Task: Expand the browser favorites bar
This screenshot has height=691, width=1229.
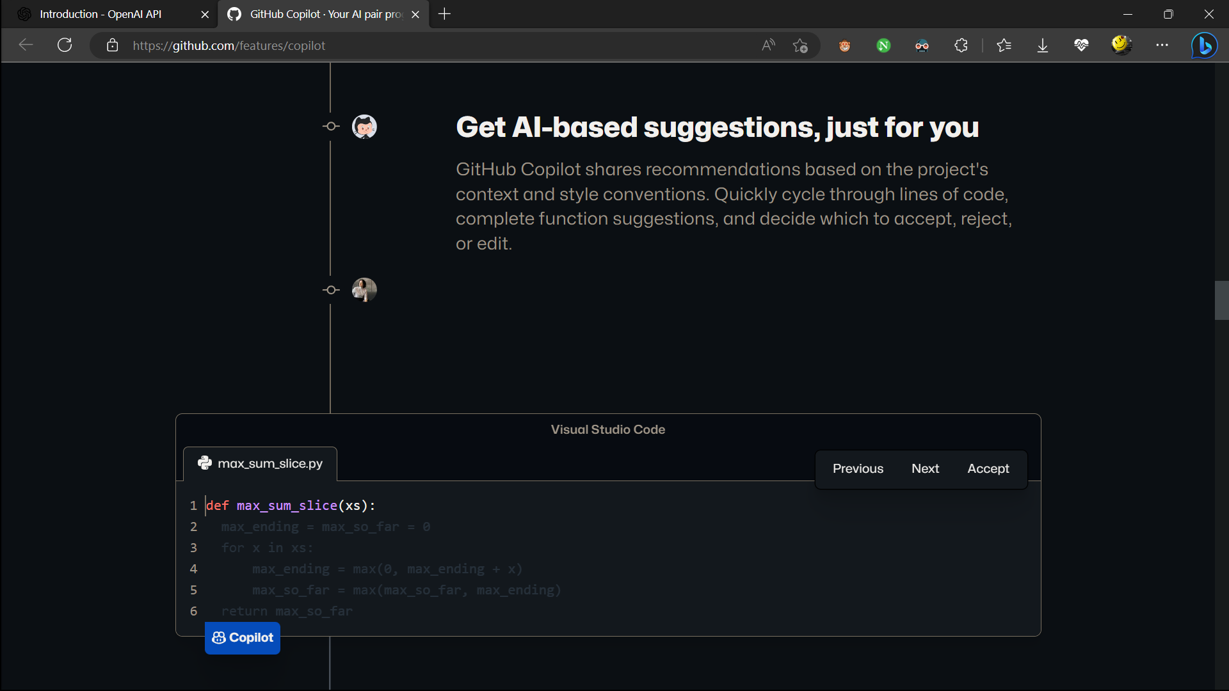Action: [1006, 45]
